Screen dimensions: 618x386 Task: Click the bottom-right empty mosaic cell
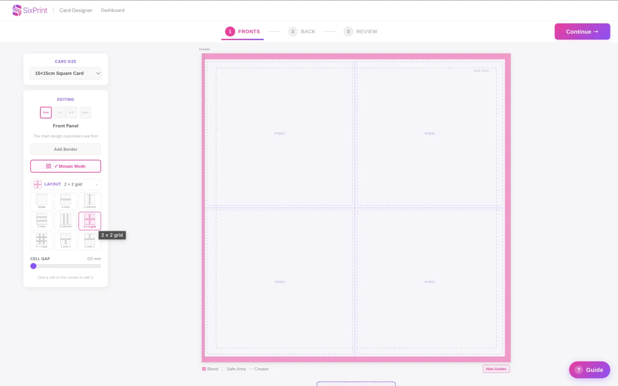430,282
